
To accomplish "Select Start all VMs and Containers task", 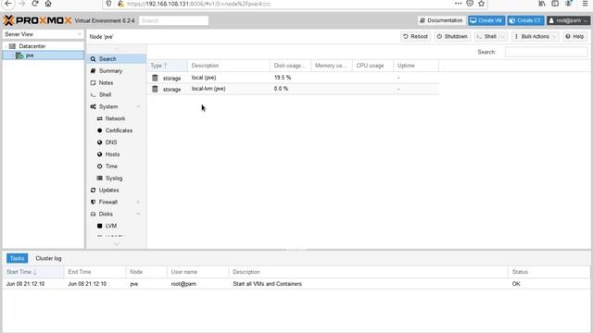I will (296, 284).
